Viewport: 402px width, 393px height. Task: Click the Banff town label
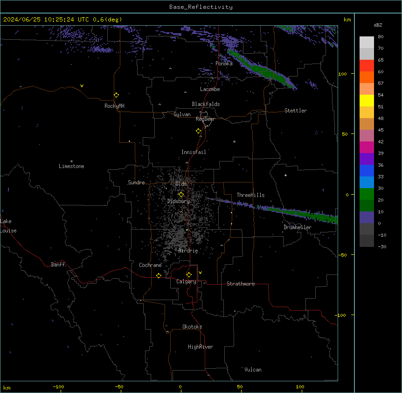point(58,265)
